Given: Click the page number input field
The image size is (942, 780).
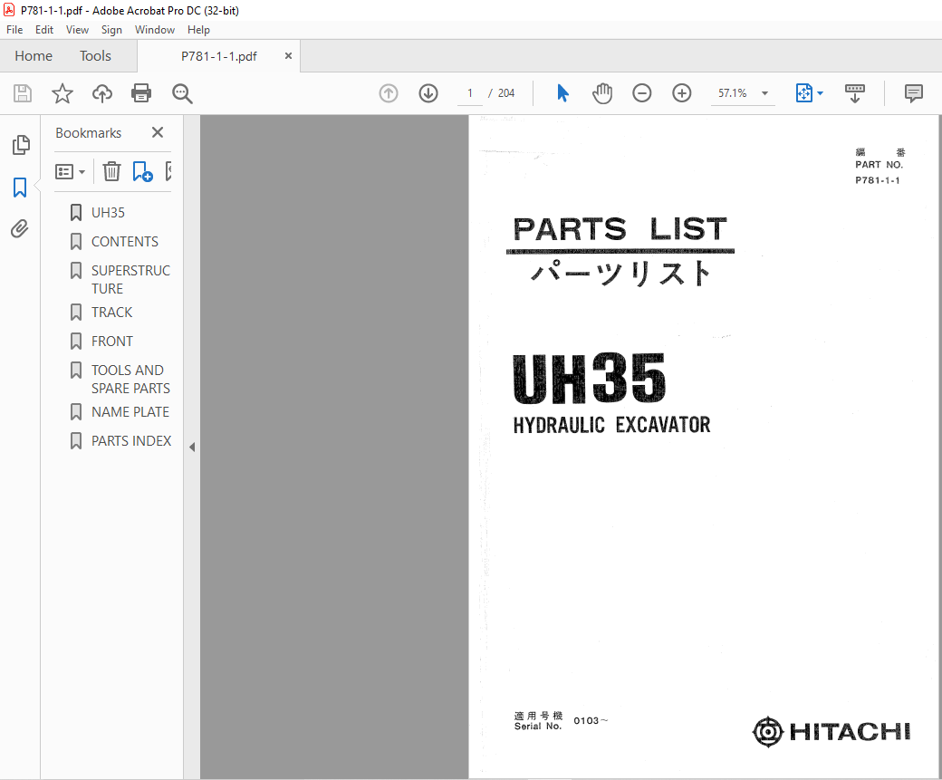Looking at the screenshot, I should tap(470, 93).
